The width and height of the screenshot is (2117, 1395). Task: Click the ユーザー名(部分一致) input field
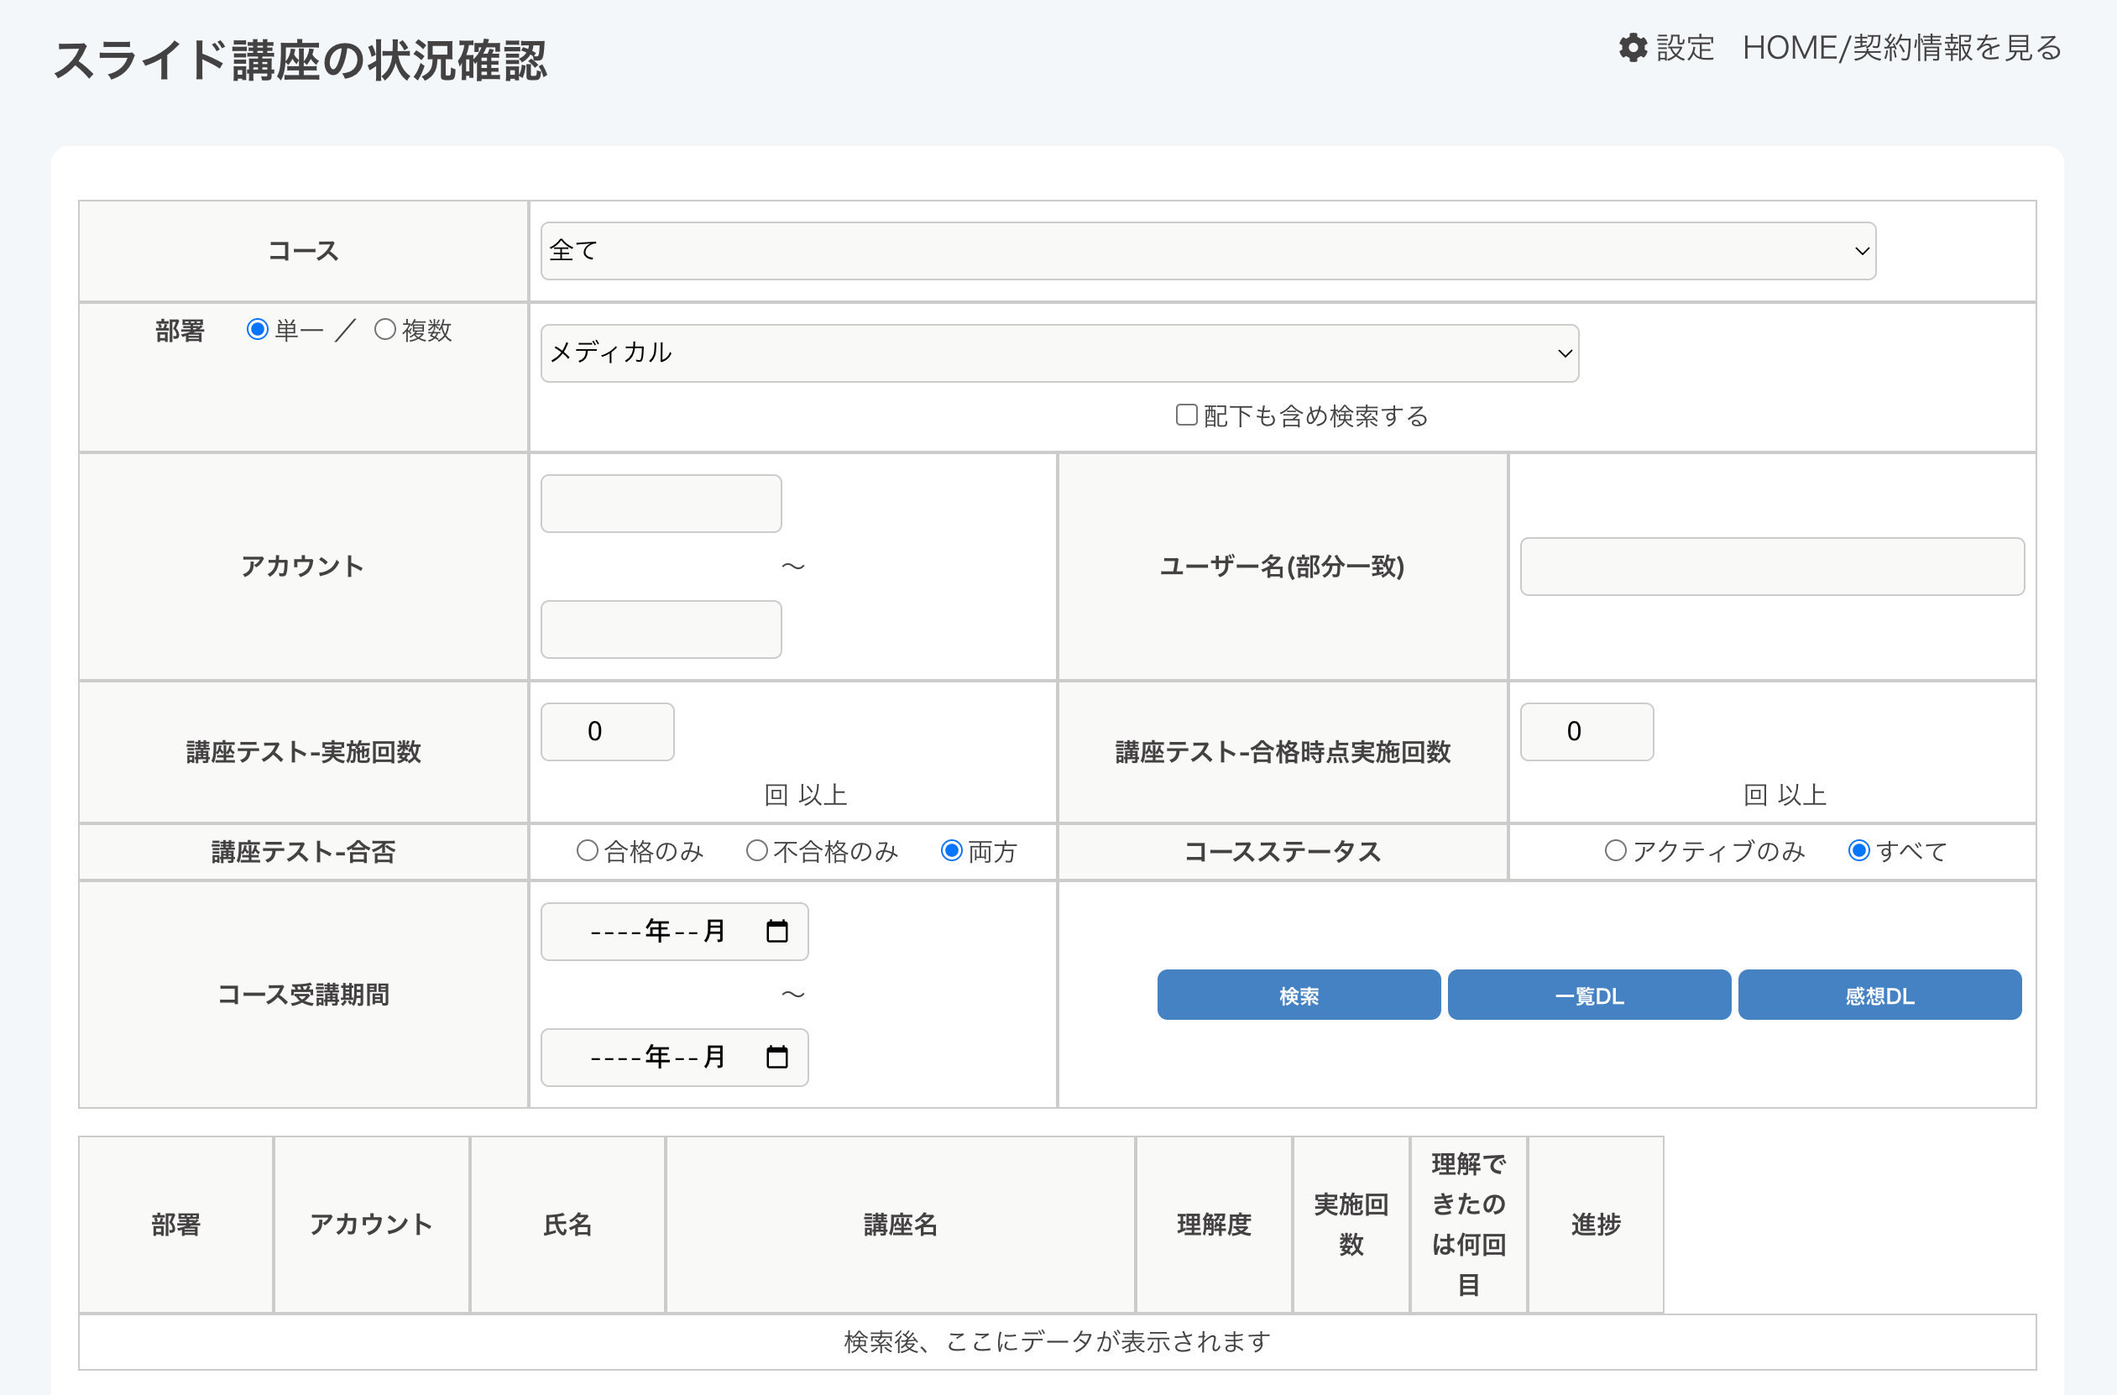coord(1772,567)
